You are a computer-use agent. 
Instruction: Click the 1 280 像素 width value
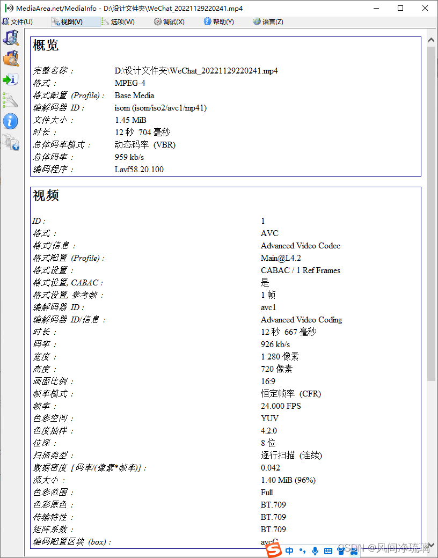pyautogui.click(x=280, y=357)
